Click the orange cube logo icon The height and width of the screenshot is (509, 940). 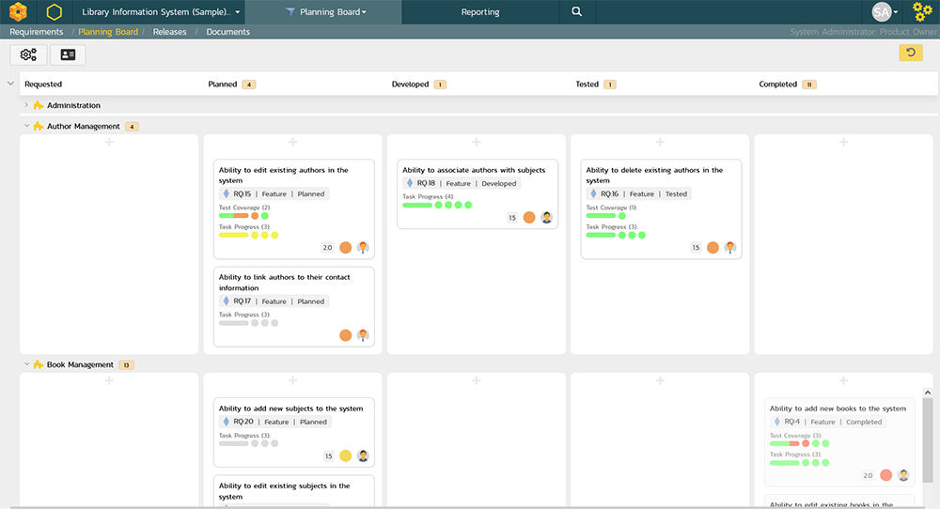click(18, 12)
